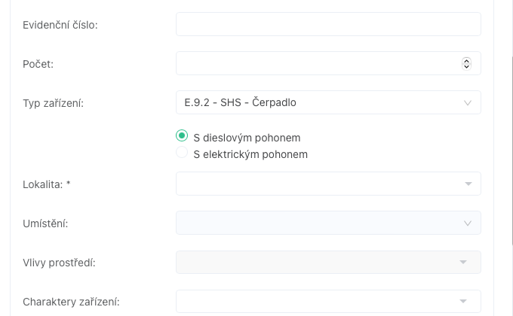Select the S dieslovým pohonem radio button
513x316 pixels.
(182, 136)
